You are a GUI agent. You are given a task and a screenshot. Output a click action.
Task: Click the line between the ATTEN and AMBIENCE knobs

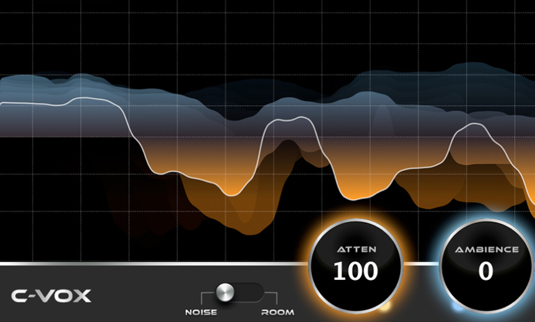(421, 264)
